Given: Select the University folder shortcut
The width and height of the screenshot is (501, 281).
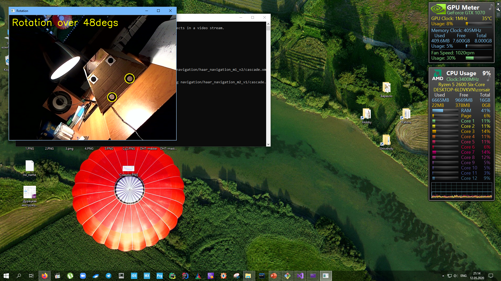Looking at the screenshot, I should tap(386, 142).
